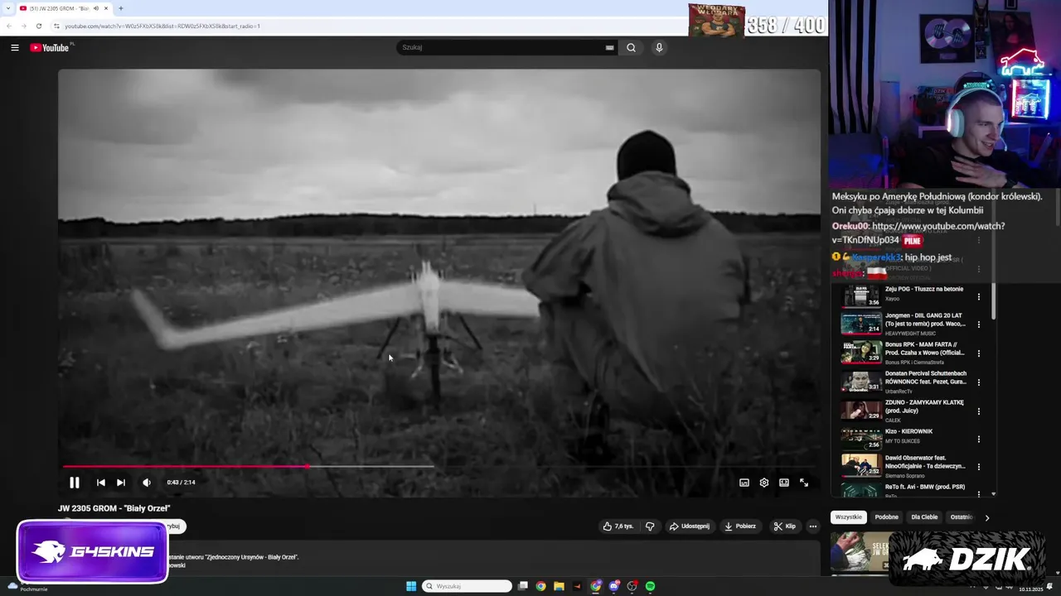Show more filter chips with right chevron
Image resolution: width=1061 pixels, height=596 pixels.
coord(986,517)
